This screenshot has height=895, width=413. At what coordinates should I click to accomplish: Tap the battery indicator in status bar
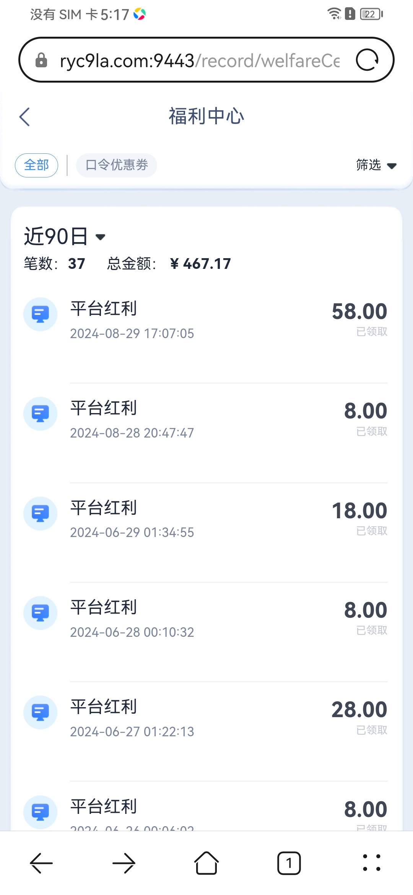click(371, 14)
